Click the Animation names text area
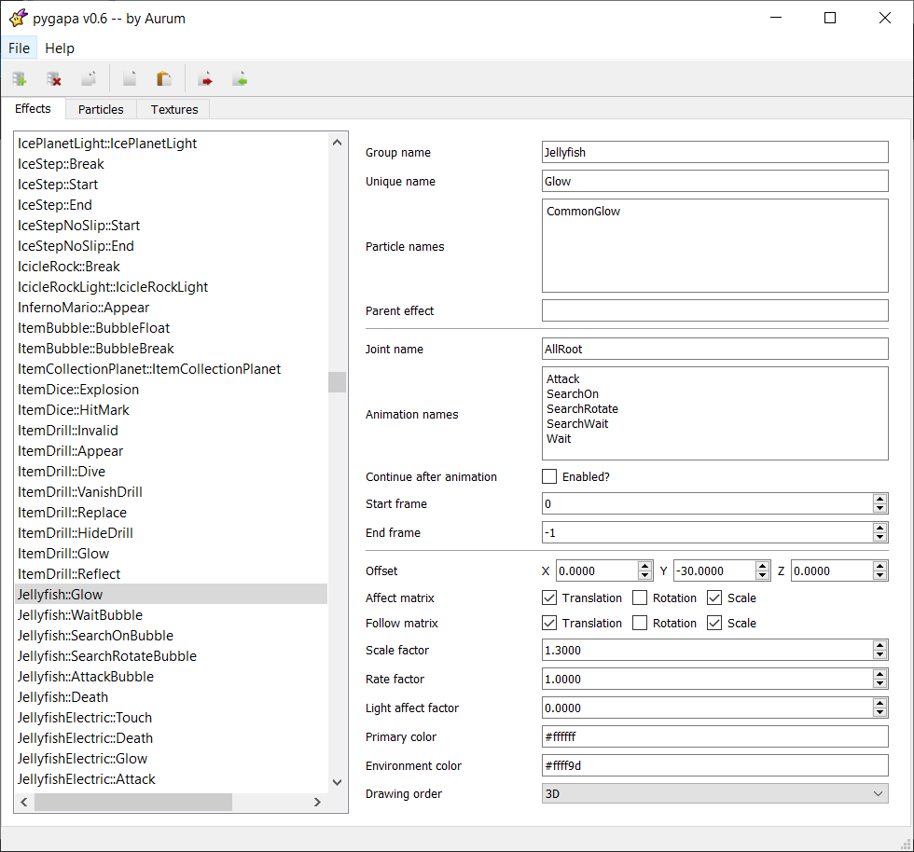 [714, 414]
